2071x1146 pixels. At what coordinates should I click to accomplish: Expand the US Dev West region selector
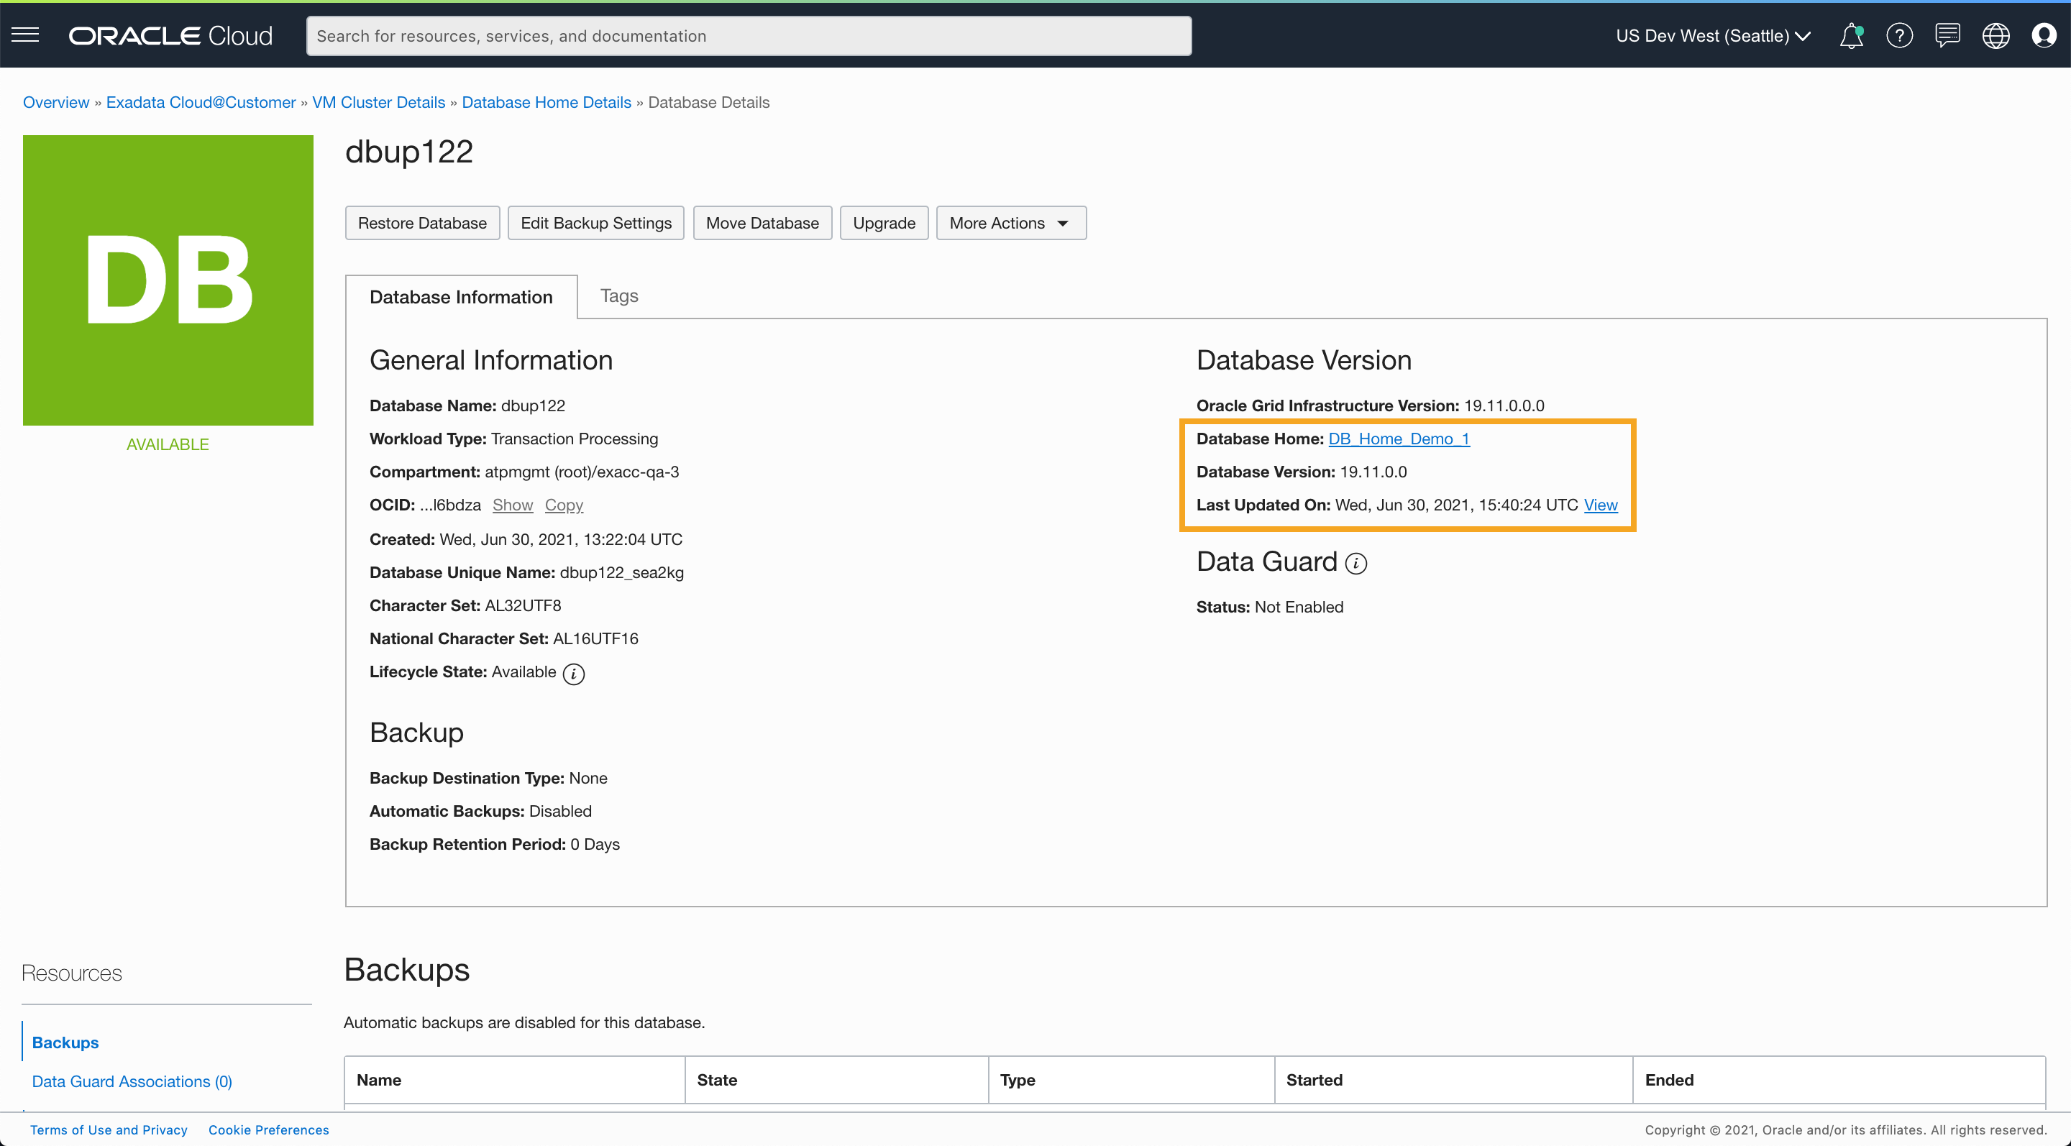[x=1712, y=35]
